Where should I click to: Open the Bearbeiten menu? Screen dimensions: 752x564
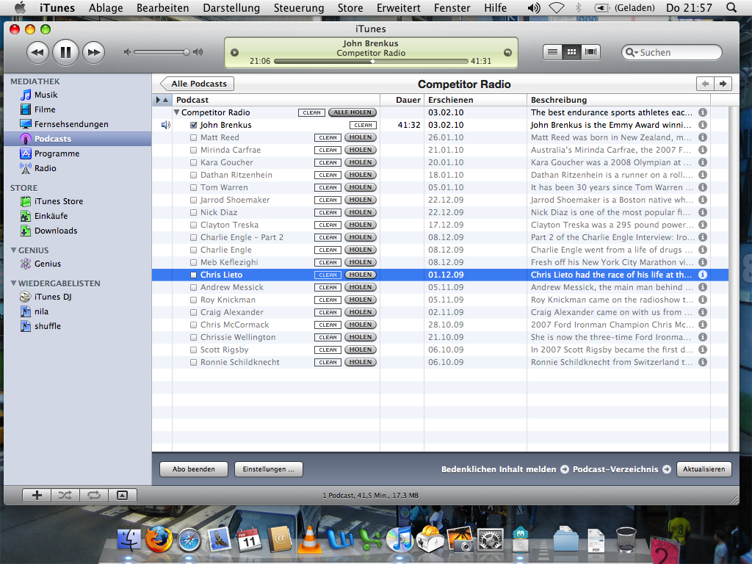click(x=162, y=7)
